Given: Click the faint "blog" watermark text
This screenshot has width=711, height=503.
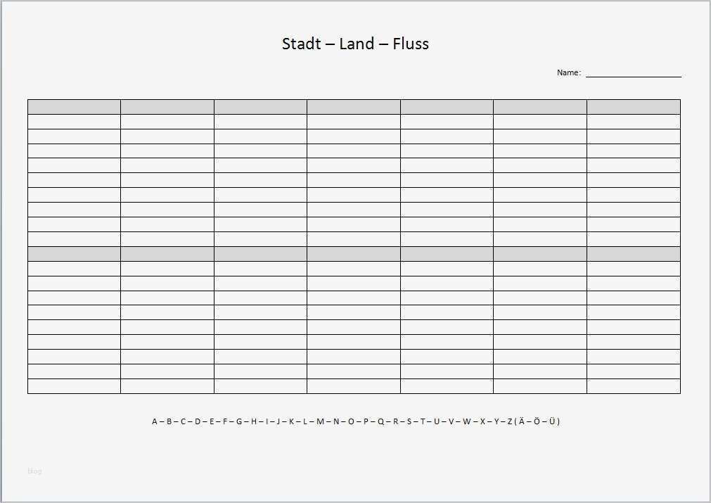Looking at the screenshot, I should pyautogui.click(x=34, y=471).
